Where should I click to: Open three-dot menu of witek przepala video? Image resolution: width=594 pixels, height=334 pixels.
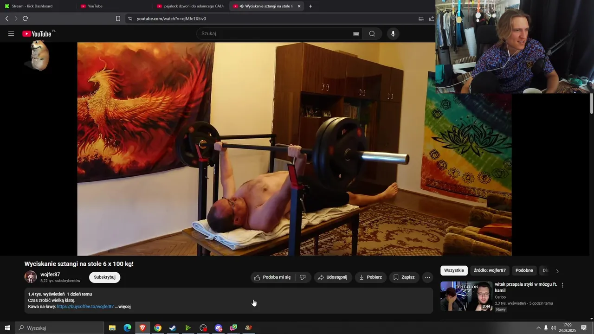[x=562, y=285]
